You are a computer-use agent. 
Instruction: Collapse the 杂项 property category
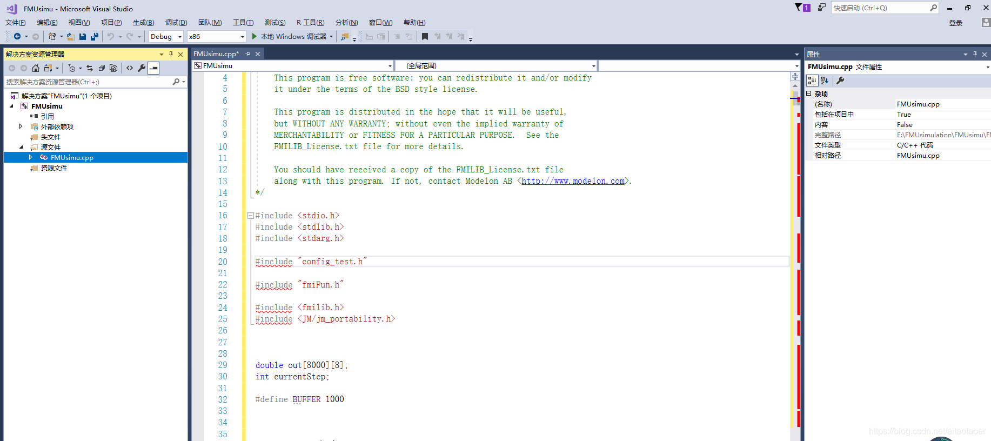(x=809, y=93)
